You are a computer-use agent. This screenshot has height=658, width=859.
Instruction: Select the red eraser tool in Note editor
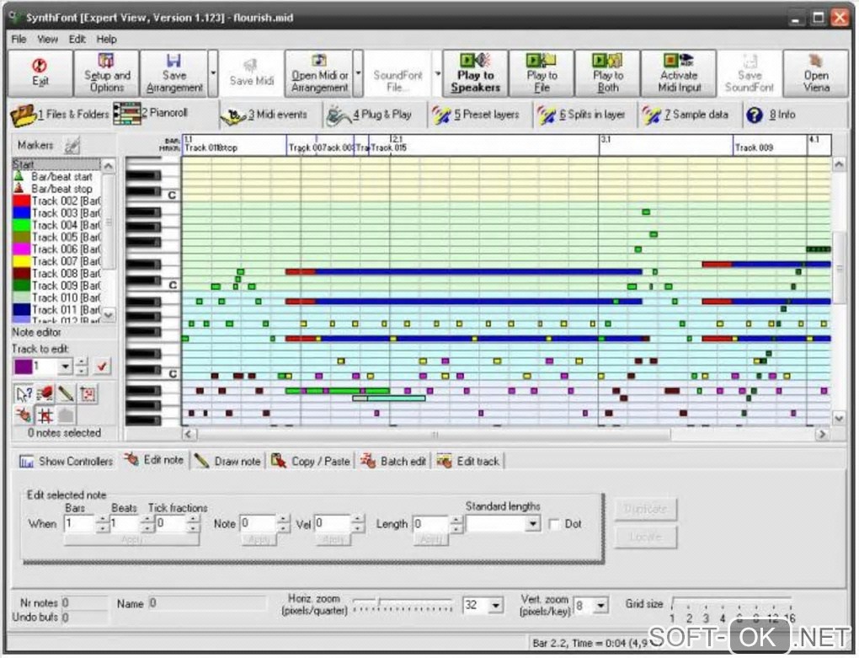(45, 394)
